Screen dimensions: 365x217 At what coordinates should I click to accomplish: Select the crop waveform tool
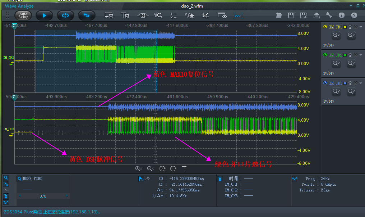tap(205, 15)
